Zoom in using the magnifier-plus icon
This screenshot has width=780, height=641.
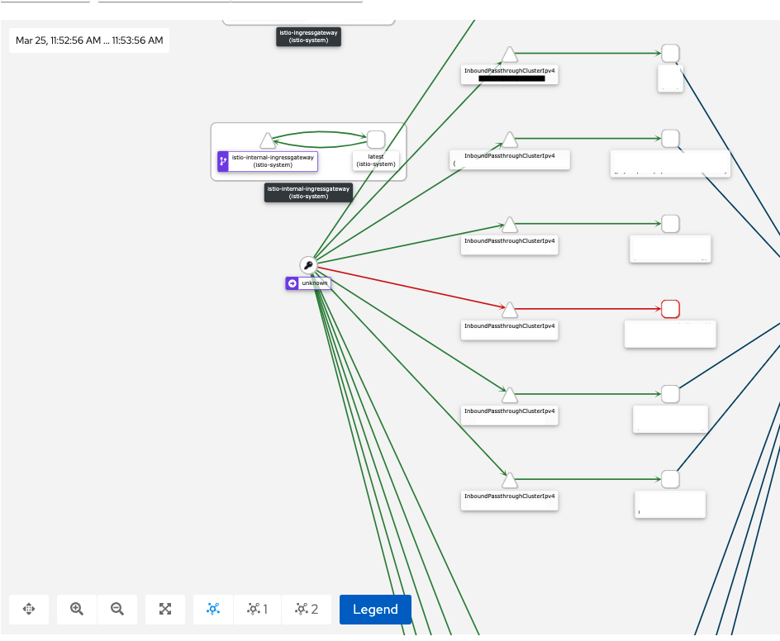[75, 609]
